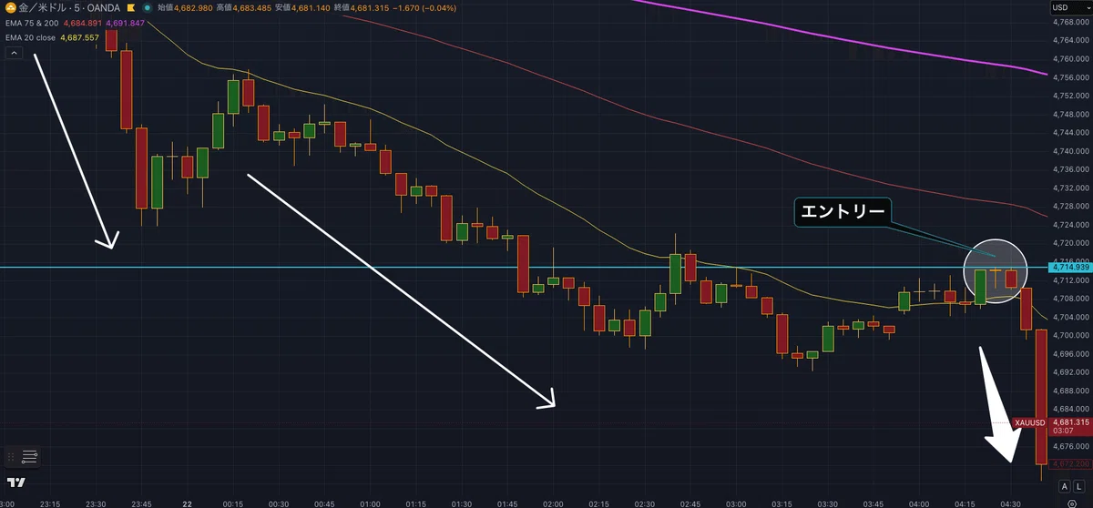Click the 4,696.000 price axis label
This screenshot has width=1093, height=508.
click(1070, 353)
